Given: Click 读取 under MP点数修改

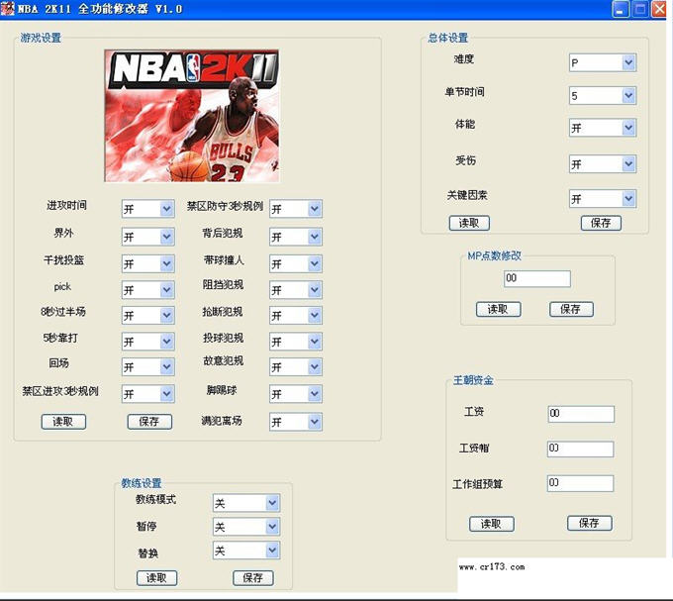Looking at the screenshot, I should pos(498,309).
